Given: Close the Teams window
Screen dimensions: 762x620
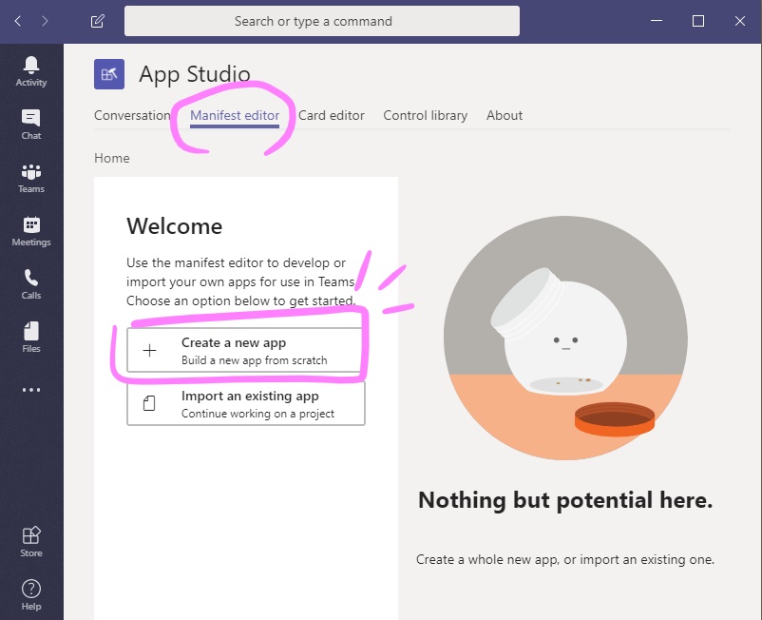Looking at the screenshot, I should 740,21.
